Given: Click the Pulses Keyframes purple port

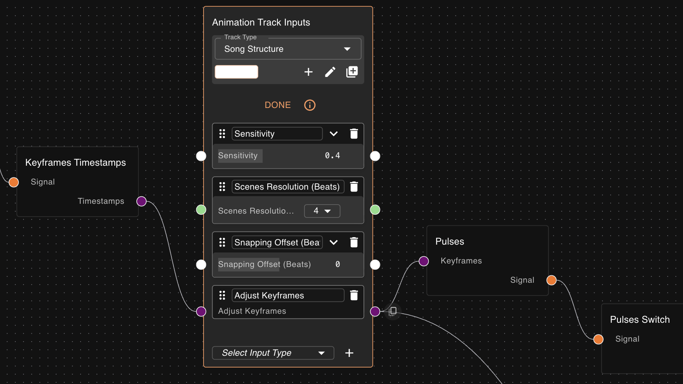Looking at the screenshot, I should [424, 261].
